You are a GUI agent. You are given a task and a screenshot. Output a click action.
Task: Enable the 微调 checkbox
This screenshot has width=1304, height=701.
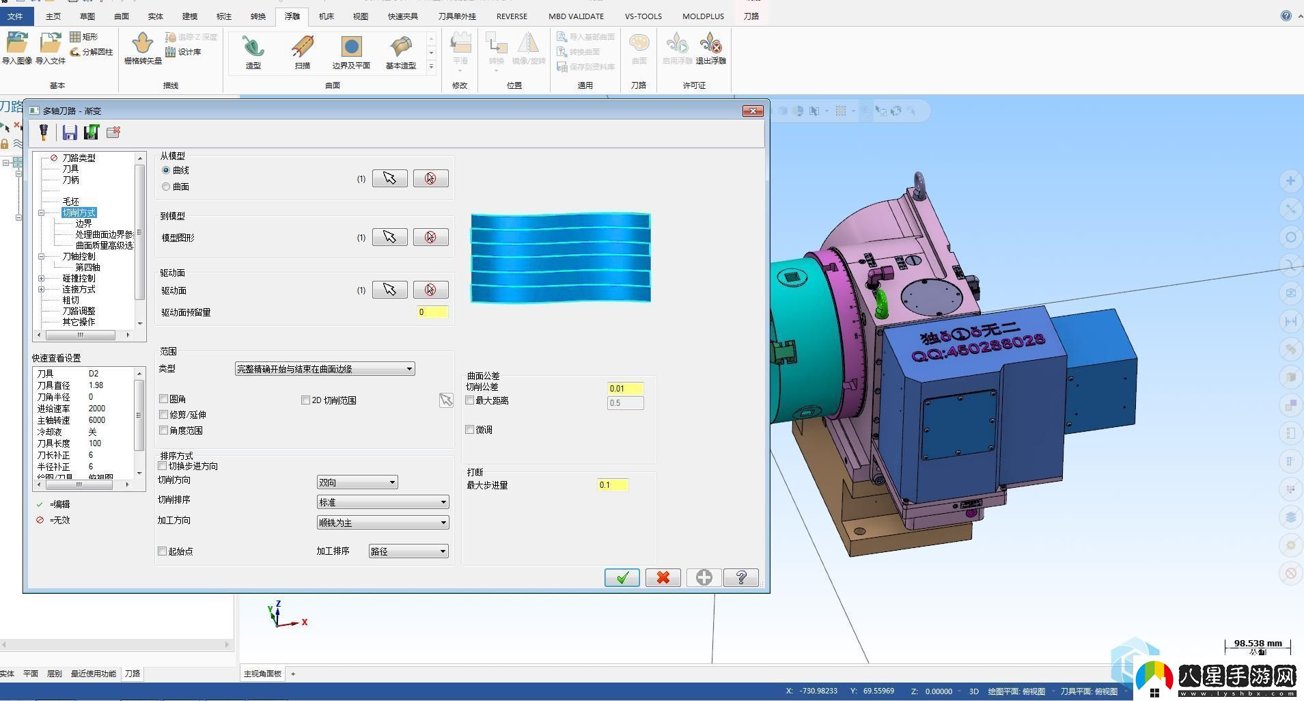coord(469,430)
